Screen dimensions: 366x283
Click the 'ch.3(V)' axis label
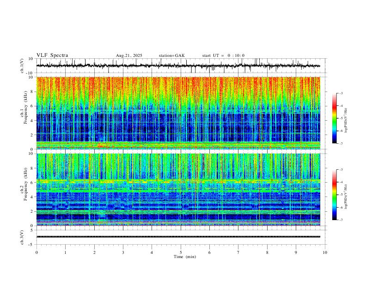pyautogui.click(x=22, y=237)
